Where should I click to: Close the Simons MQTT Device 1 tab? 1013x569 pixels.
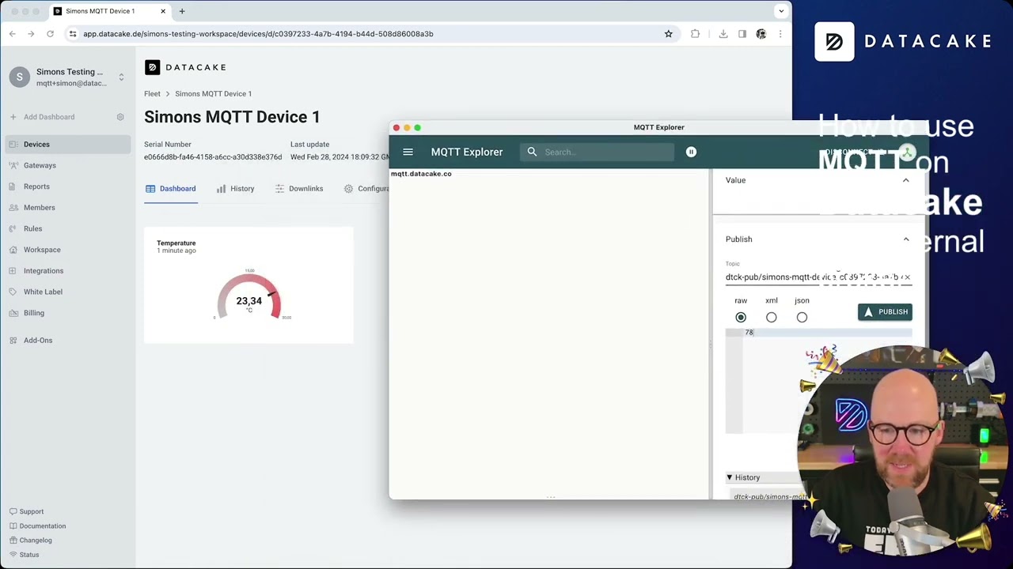(163, 11)
